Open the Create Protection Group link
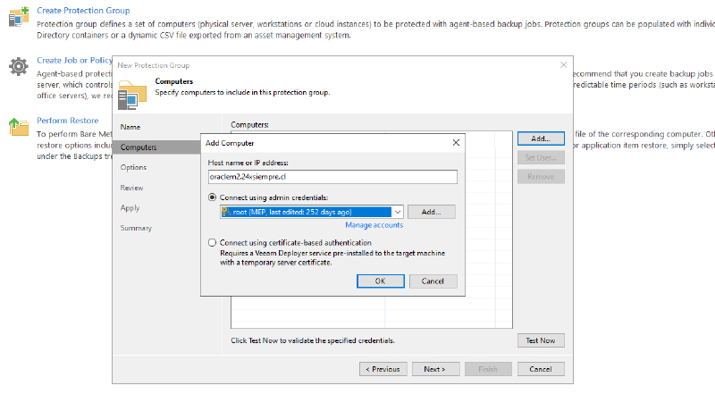This screenshot has height=411, width=715. pos(83,11)
